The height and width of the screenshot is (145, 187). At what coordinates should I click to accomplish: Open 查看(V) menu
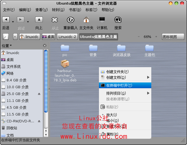(x=41, y=10)
